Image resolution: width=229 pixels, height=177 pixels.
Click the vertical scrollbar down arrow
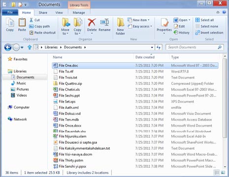(x=225, y=167)
